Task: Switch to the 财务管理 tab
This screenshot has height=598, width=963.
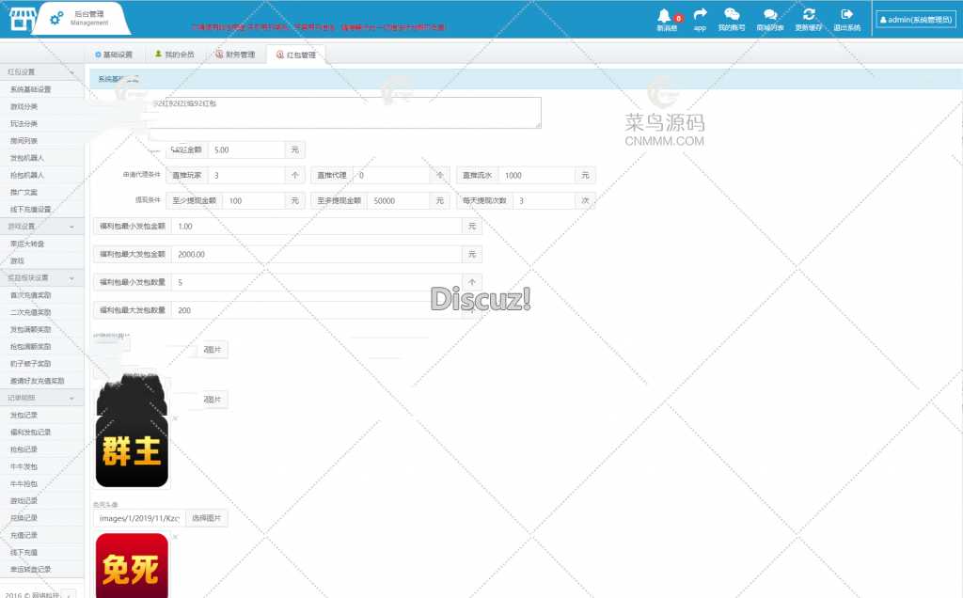Action: pos(235,55)
